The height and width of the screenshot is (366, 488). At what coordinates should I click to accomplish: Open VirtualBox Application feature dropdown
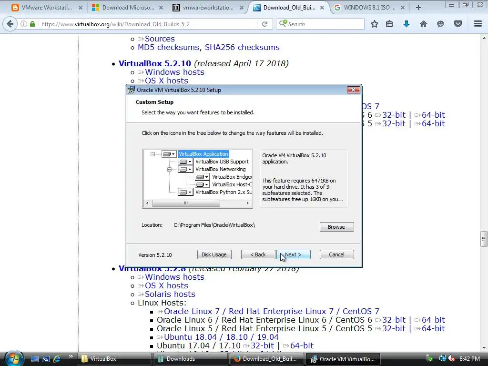169,154
